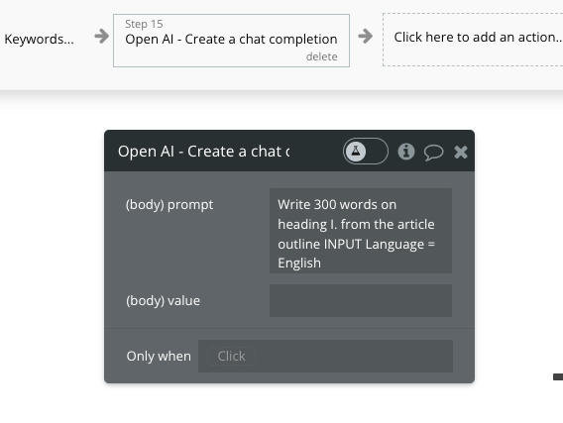Click the Only when label
Screen dimensions: 563x423
[x=159, y=357]
